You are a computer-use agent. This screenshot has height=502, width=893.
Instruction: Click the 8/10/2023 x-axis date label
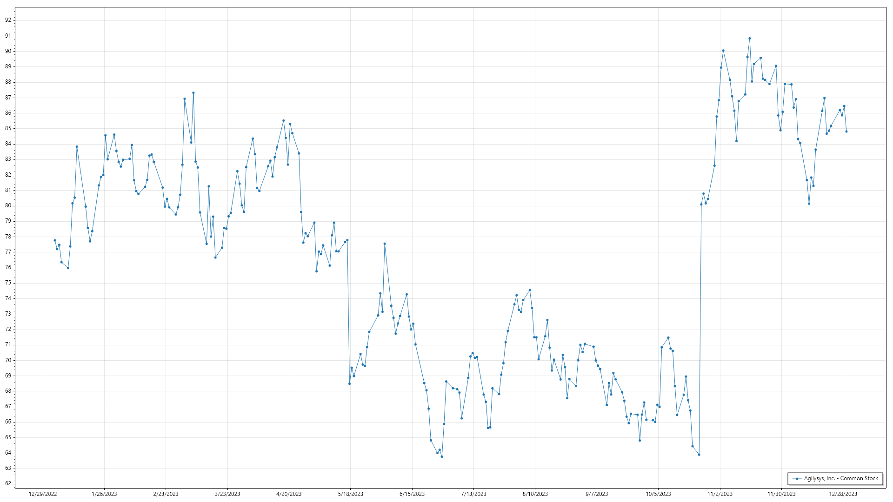[535, 494]
